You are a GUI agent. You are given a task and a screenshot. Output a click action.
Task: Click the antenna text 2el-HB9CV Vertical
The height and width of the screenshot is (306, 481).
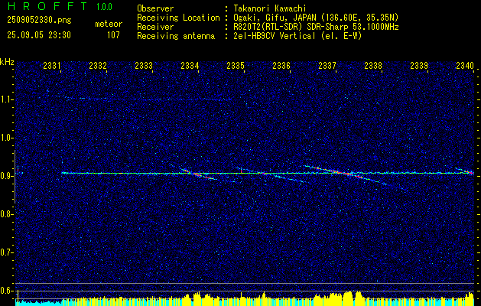pyautogui.click(x=275, y=36)
